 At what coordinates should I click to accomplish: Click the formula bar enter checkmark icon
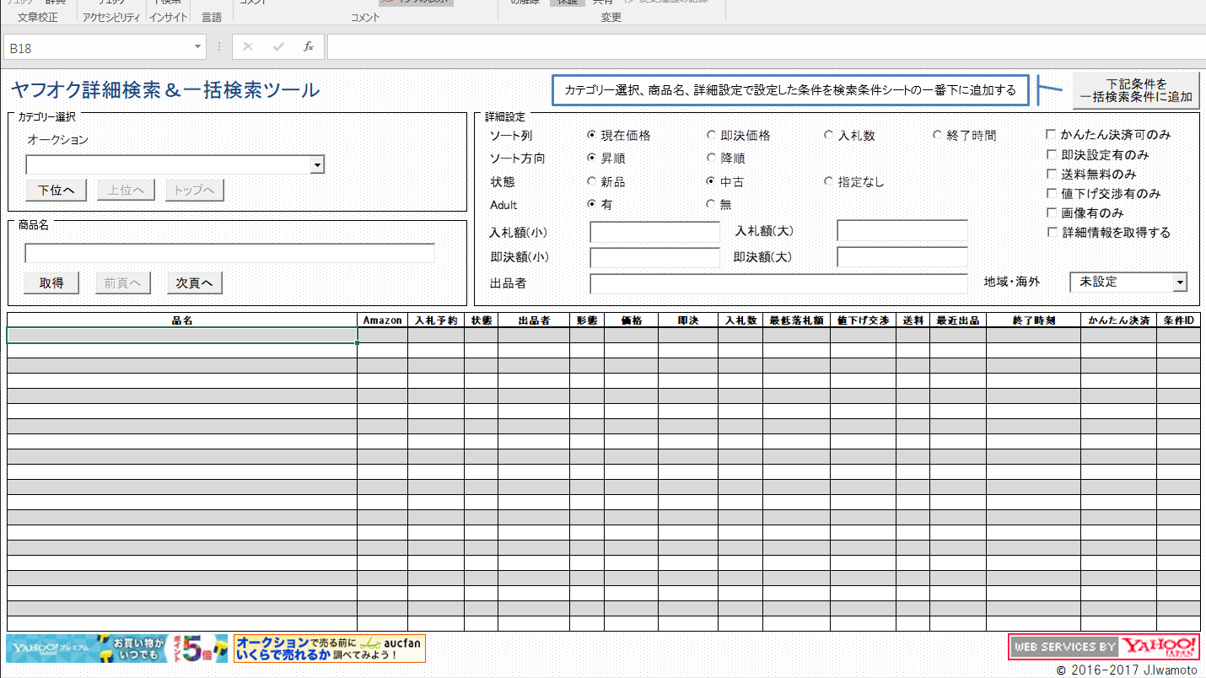[278, 47]
